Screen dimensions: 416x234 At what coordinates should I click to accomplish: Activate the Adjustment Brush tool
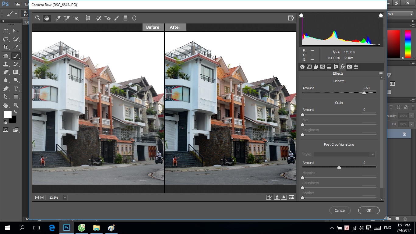click(116, 18)
